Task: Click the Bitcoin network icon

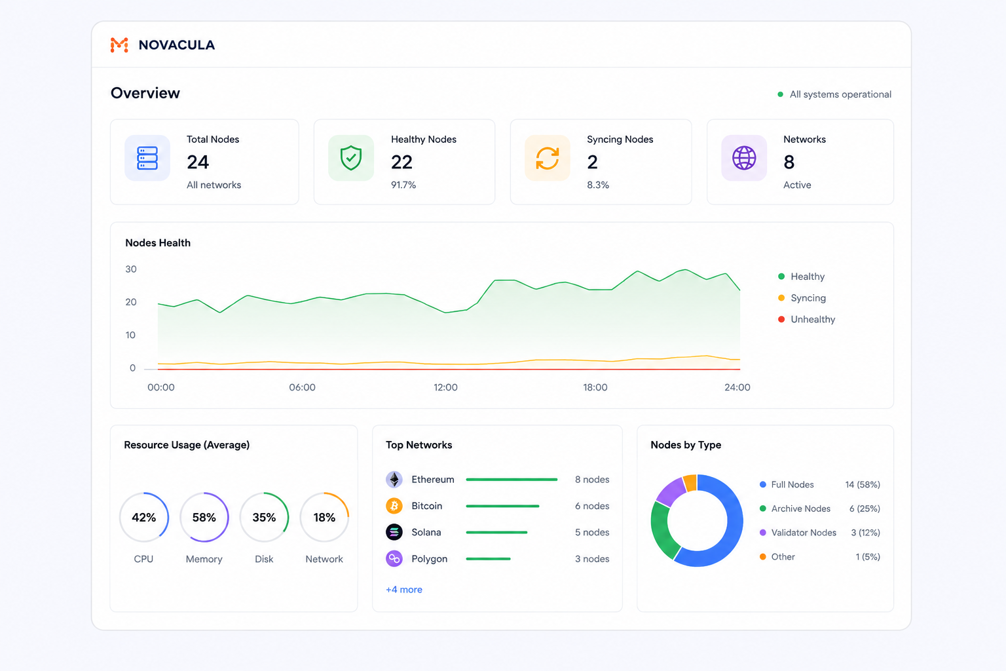Action: (394, 506)
